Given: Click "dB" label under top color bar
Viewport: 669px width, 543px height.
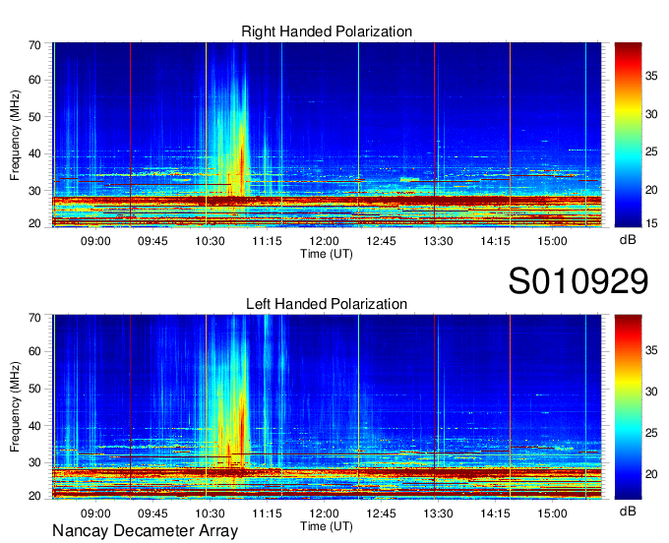Looking at the screenshot, I should (628, 240).
